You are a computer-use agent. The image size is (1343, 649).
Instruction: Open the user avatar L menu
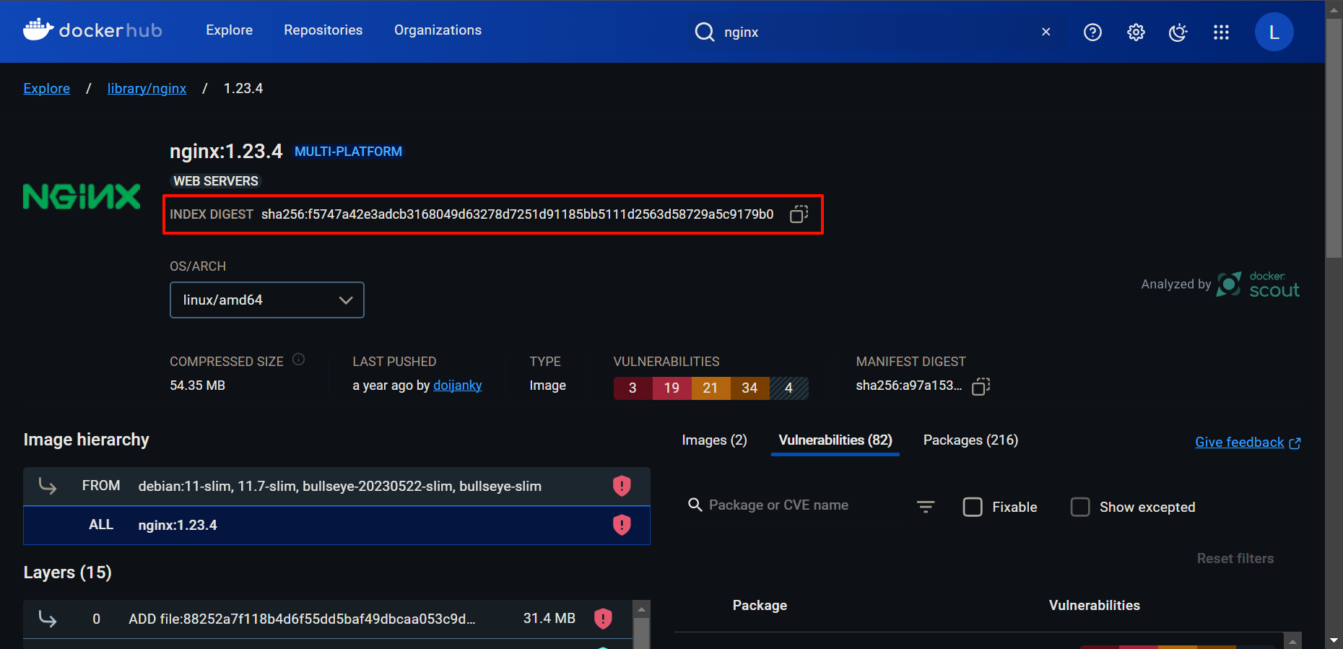tap(1274, 32)
